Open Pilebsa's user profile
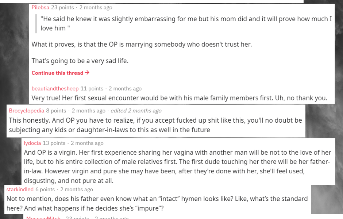 point(41,7)
